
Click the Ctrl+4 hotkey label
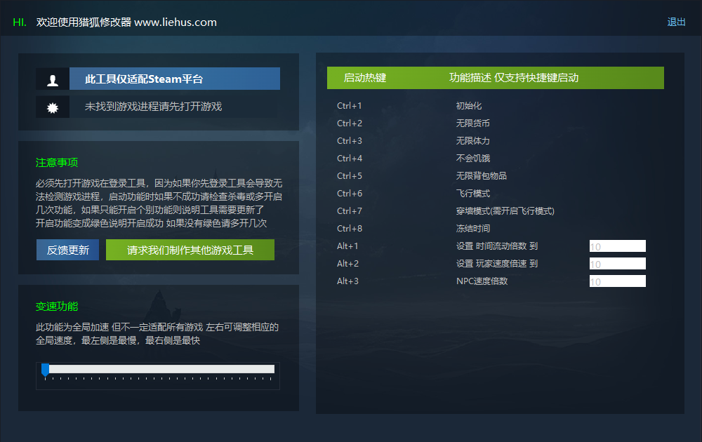350,159
